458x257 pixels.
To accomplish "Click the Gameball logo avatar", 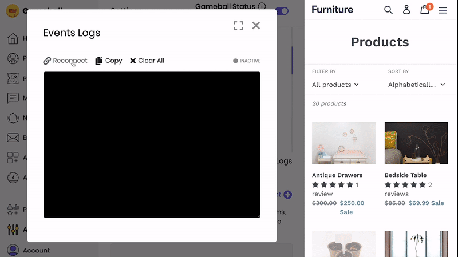I will click(13, 11).
